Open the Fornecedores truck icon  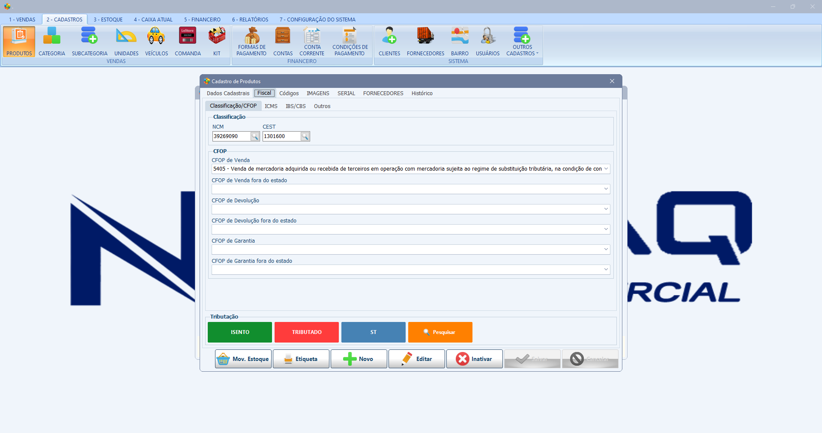click(425, 42)
